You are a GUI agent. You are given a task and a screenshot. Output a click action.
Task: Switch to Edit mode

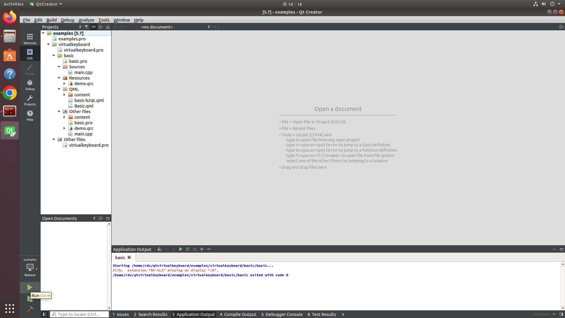[30, 54]
